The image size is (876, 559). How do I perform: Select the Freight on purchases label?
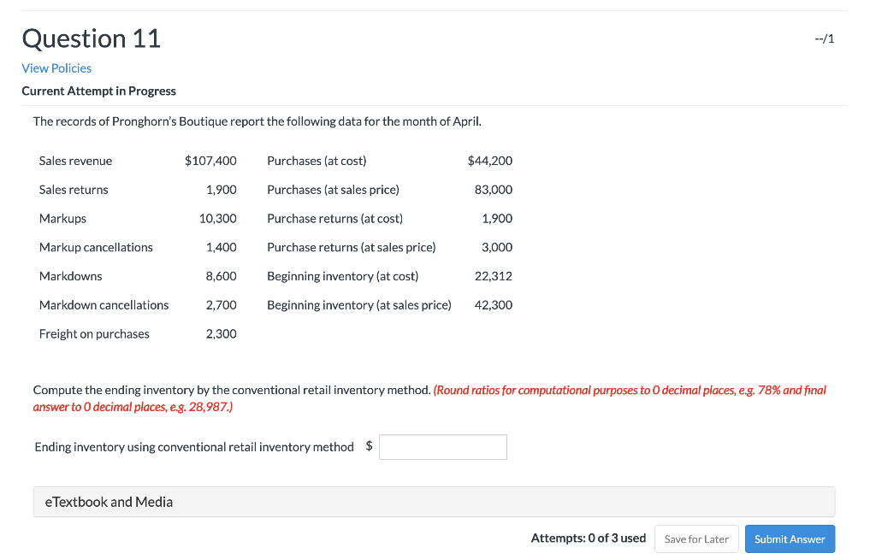point(94,334)
